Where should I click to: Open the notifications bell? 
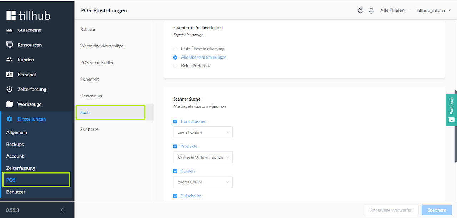(x=371, y=10)
